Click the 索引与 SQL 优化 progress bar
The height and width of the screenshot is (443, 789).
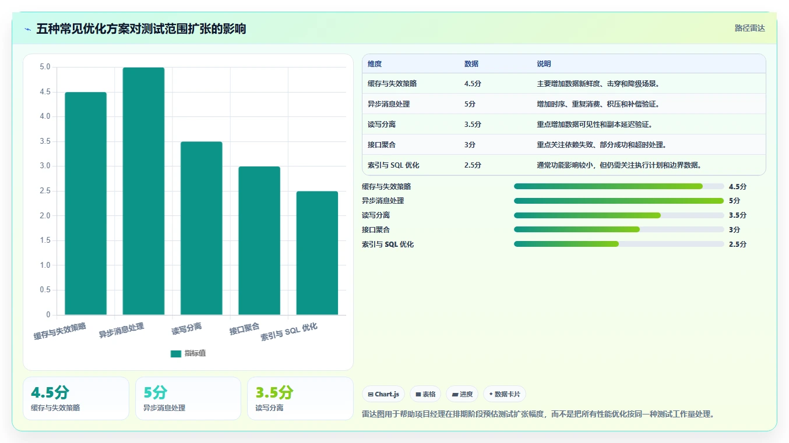coord(619,244)
